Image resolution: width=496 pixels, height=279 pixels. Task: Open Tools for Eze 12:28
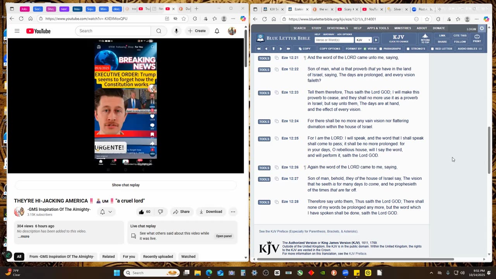click(x=264, y=202)
